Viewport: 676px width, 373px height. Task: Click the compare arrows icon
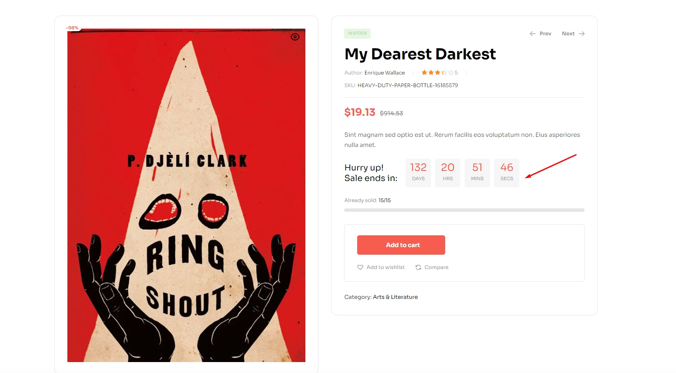[x=418, y=267]
